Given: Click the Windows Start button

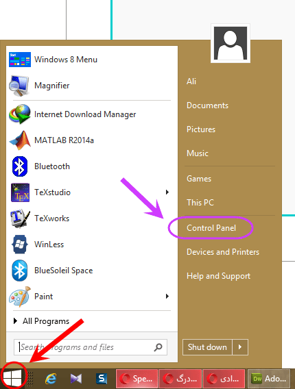Looking at the screenshot, I should 12,378.
